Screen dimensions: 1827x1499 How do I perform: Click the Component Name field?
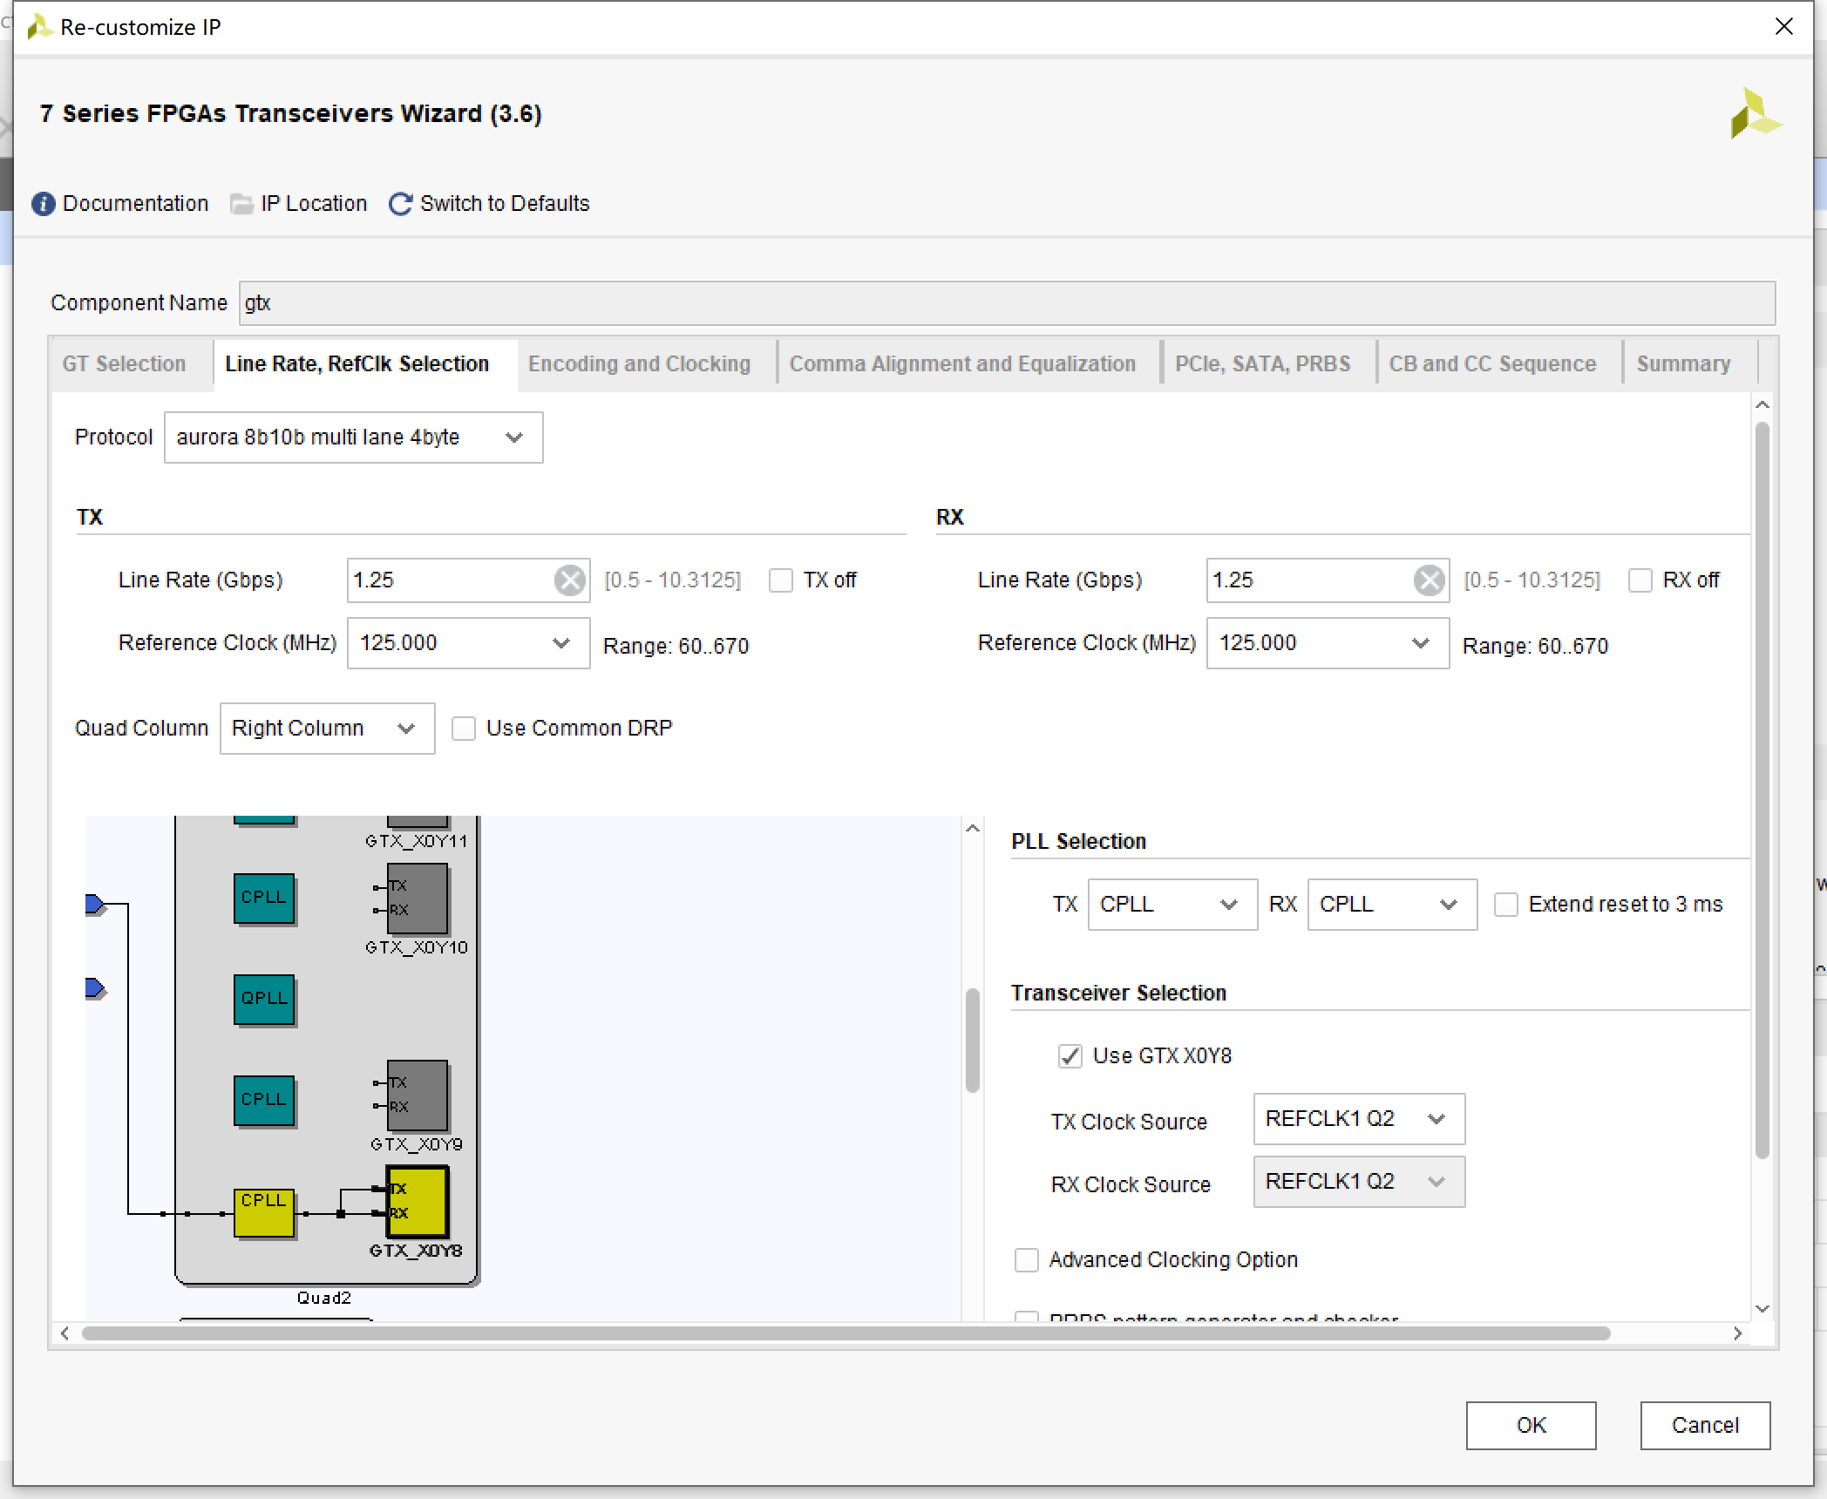1008,303
